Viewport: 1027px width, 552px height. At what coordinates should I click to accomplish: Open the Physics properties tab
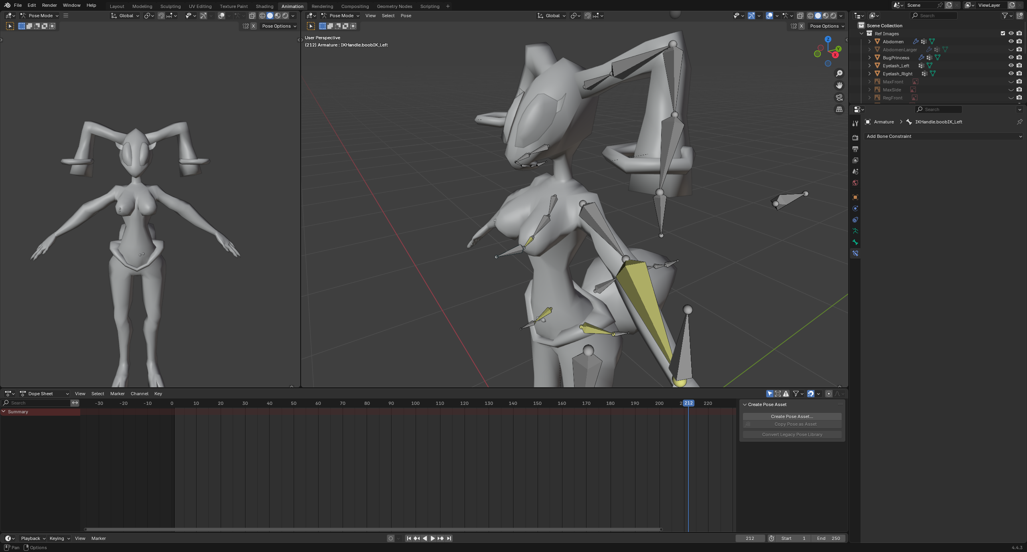click(855, 208)
